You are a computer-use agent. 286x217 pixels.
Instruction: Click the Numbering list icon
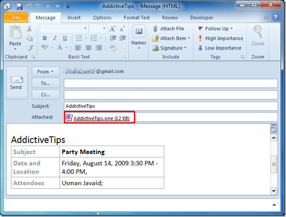(94, 38)
